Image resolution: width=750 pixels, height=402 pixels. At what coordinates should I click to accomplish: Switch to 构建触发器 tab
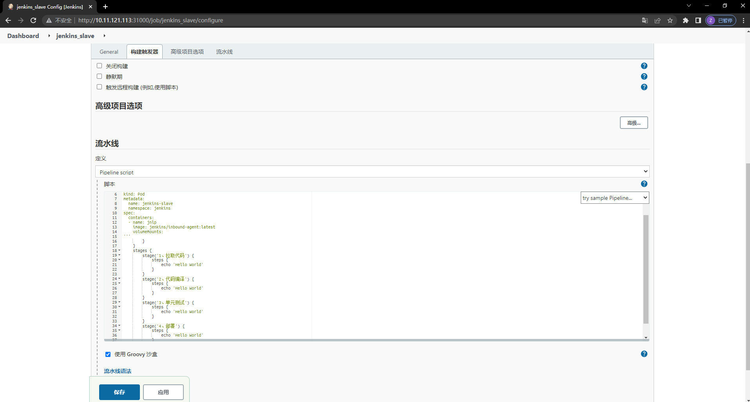[x=145, y=52]
